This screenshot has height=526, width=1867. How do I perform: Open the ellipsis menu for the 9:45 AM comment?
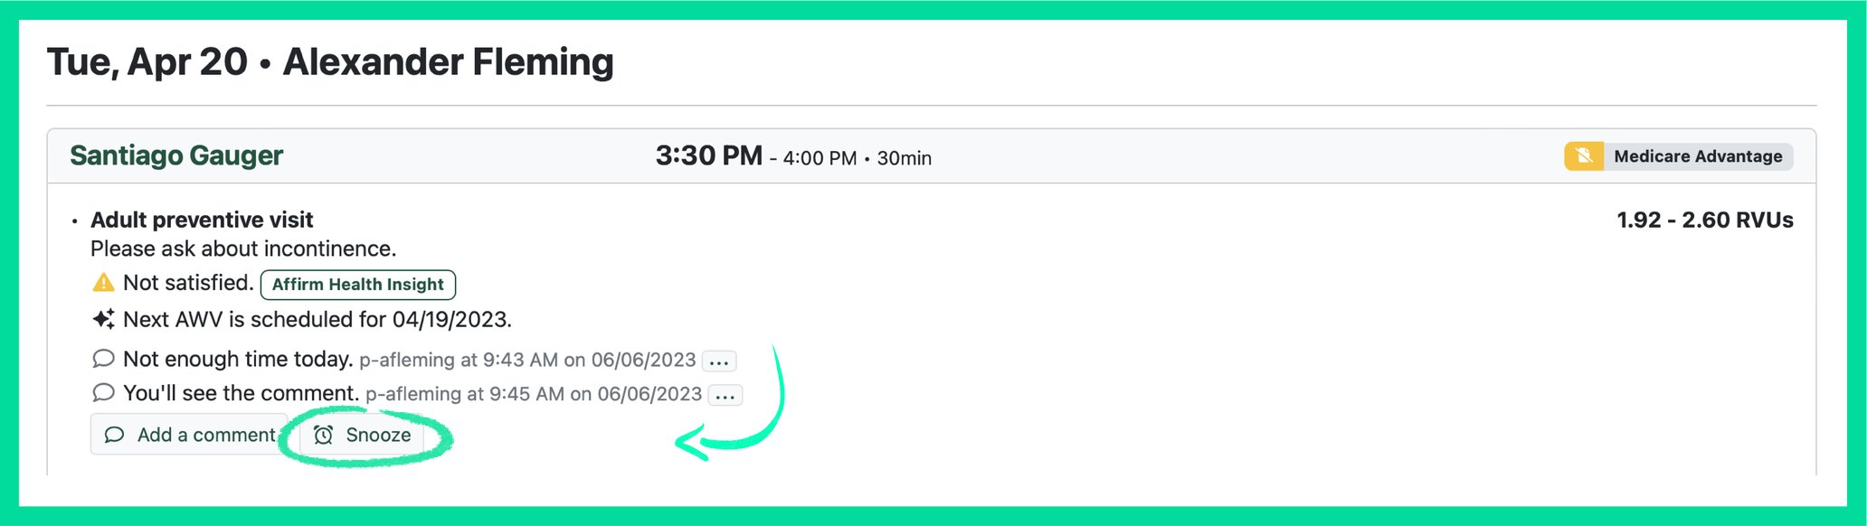[725, 396]
